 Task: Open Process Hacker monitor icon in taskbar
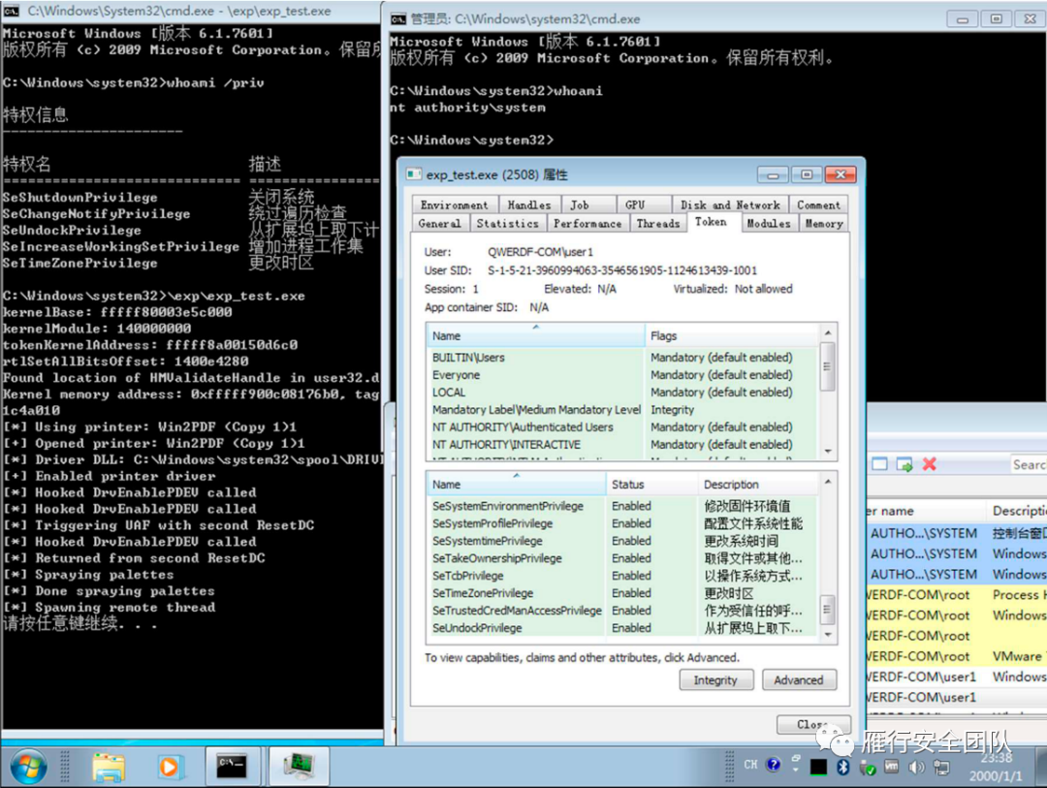point(299,766)
